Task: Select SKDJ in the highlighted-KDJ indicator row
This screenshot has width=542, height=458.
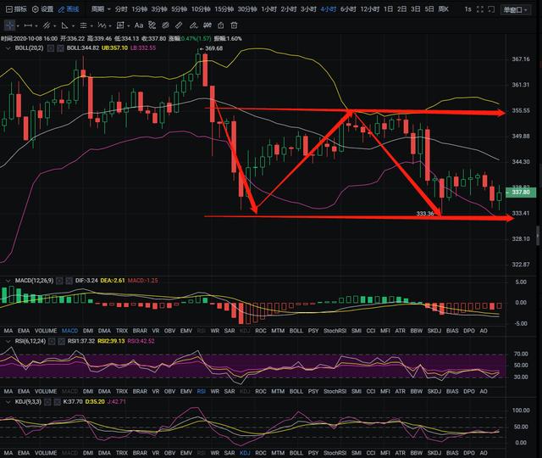Action: point(434,452)
